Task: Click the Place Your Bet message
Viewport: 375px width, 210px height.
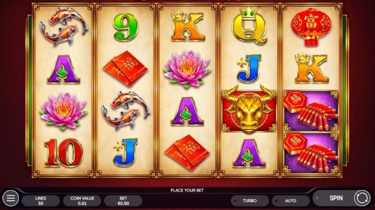Action: tap(187, 190)
